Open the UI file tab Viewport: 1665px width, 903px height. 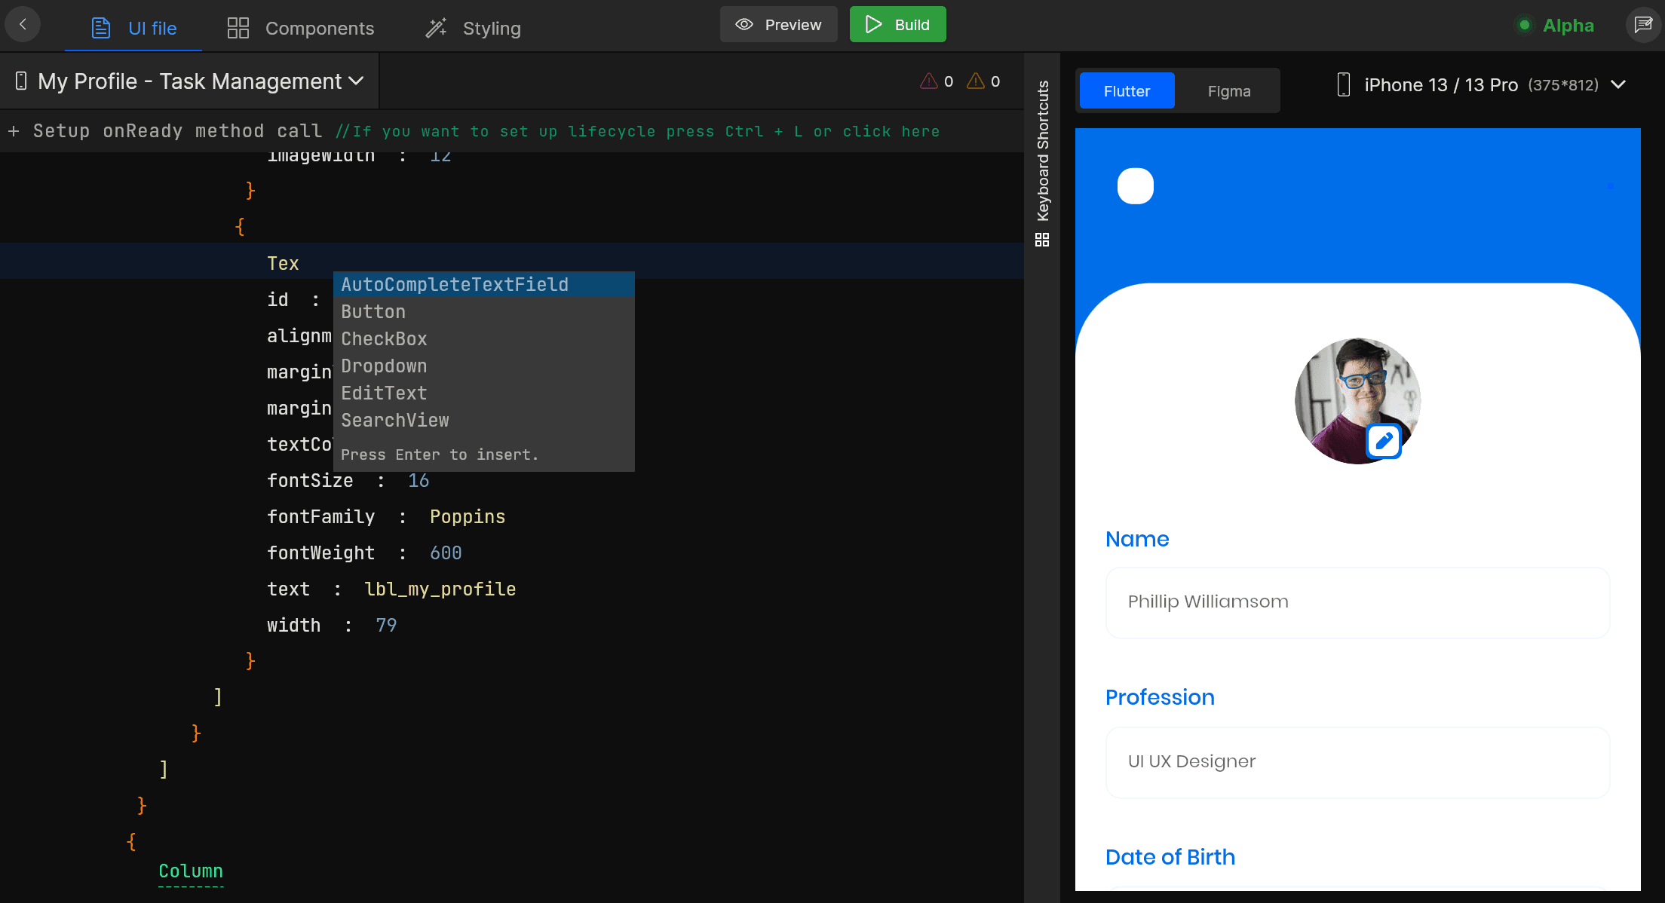(x=133, y=28)
